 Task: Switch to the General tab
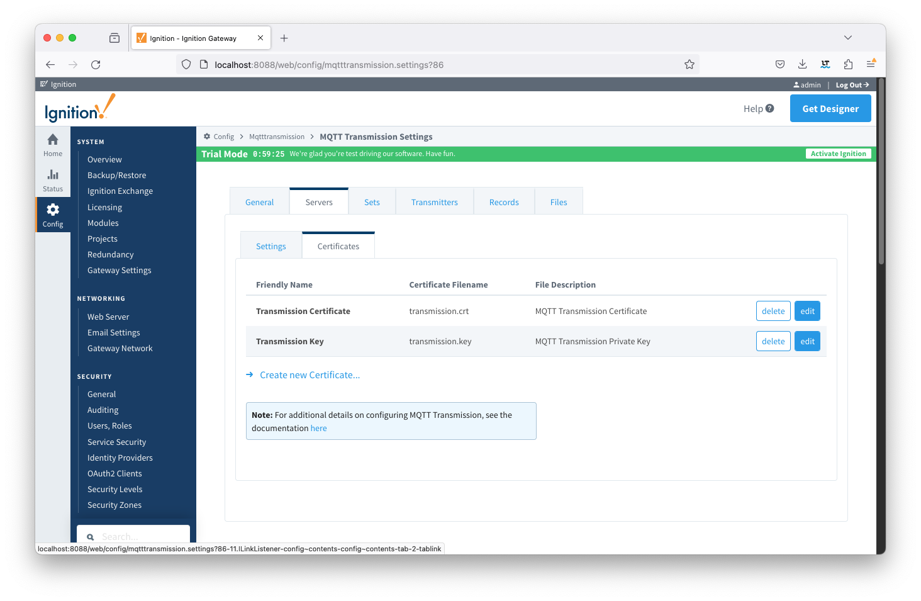point(259,202)
